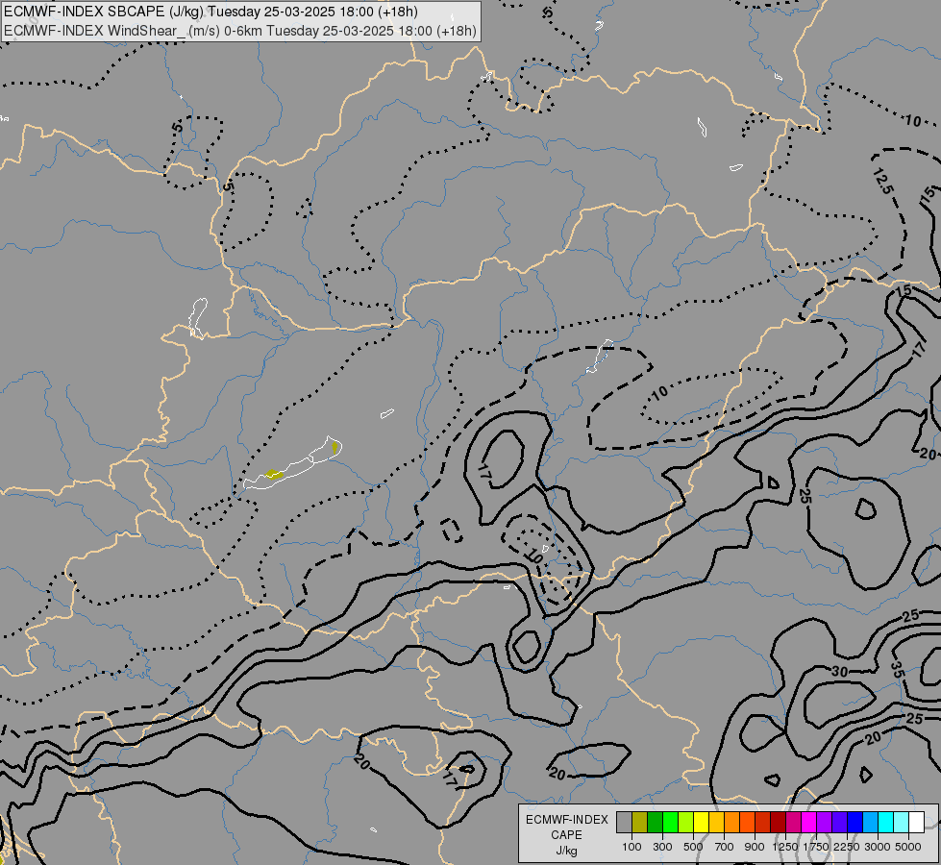Select the dark red legend swatch
The width and height of the screenshot is (941, 865).
click(778, 823)
